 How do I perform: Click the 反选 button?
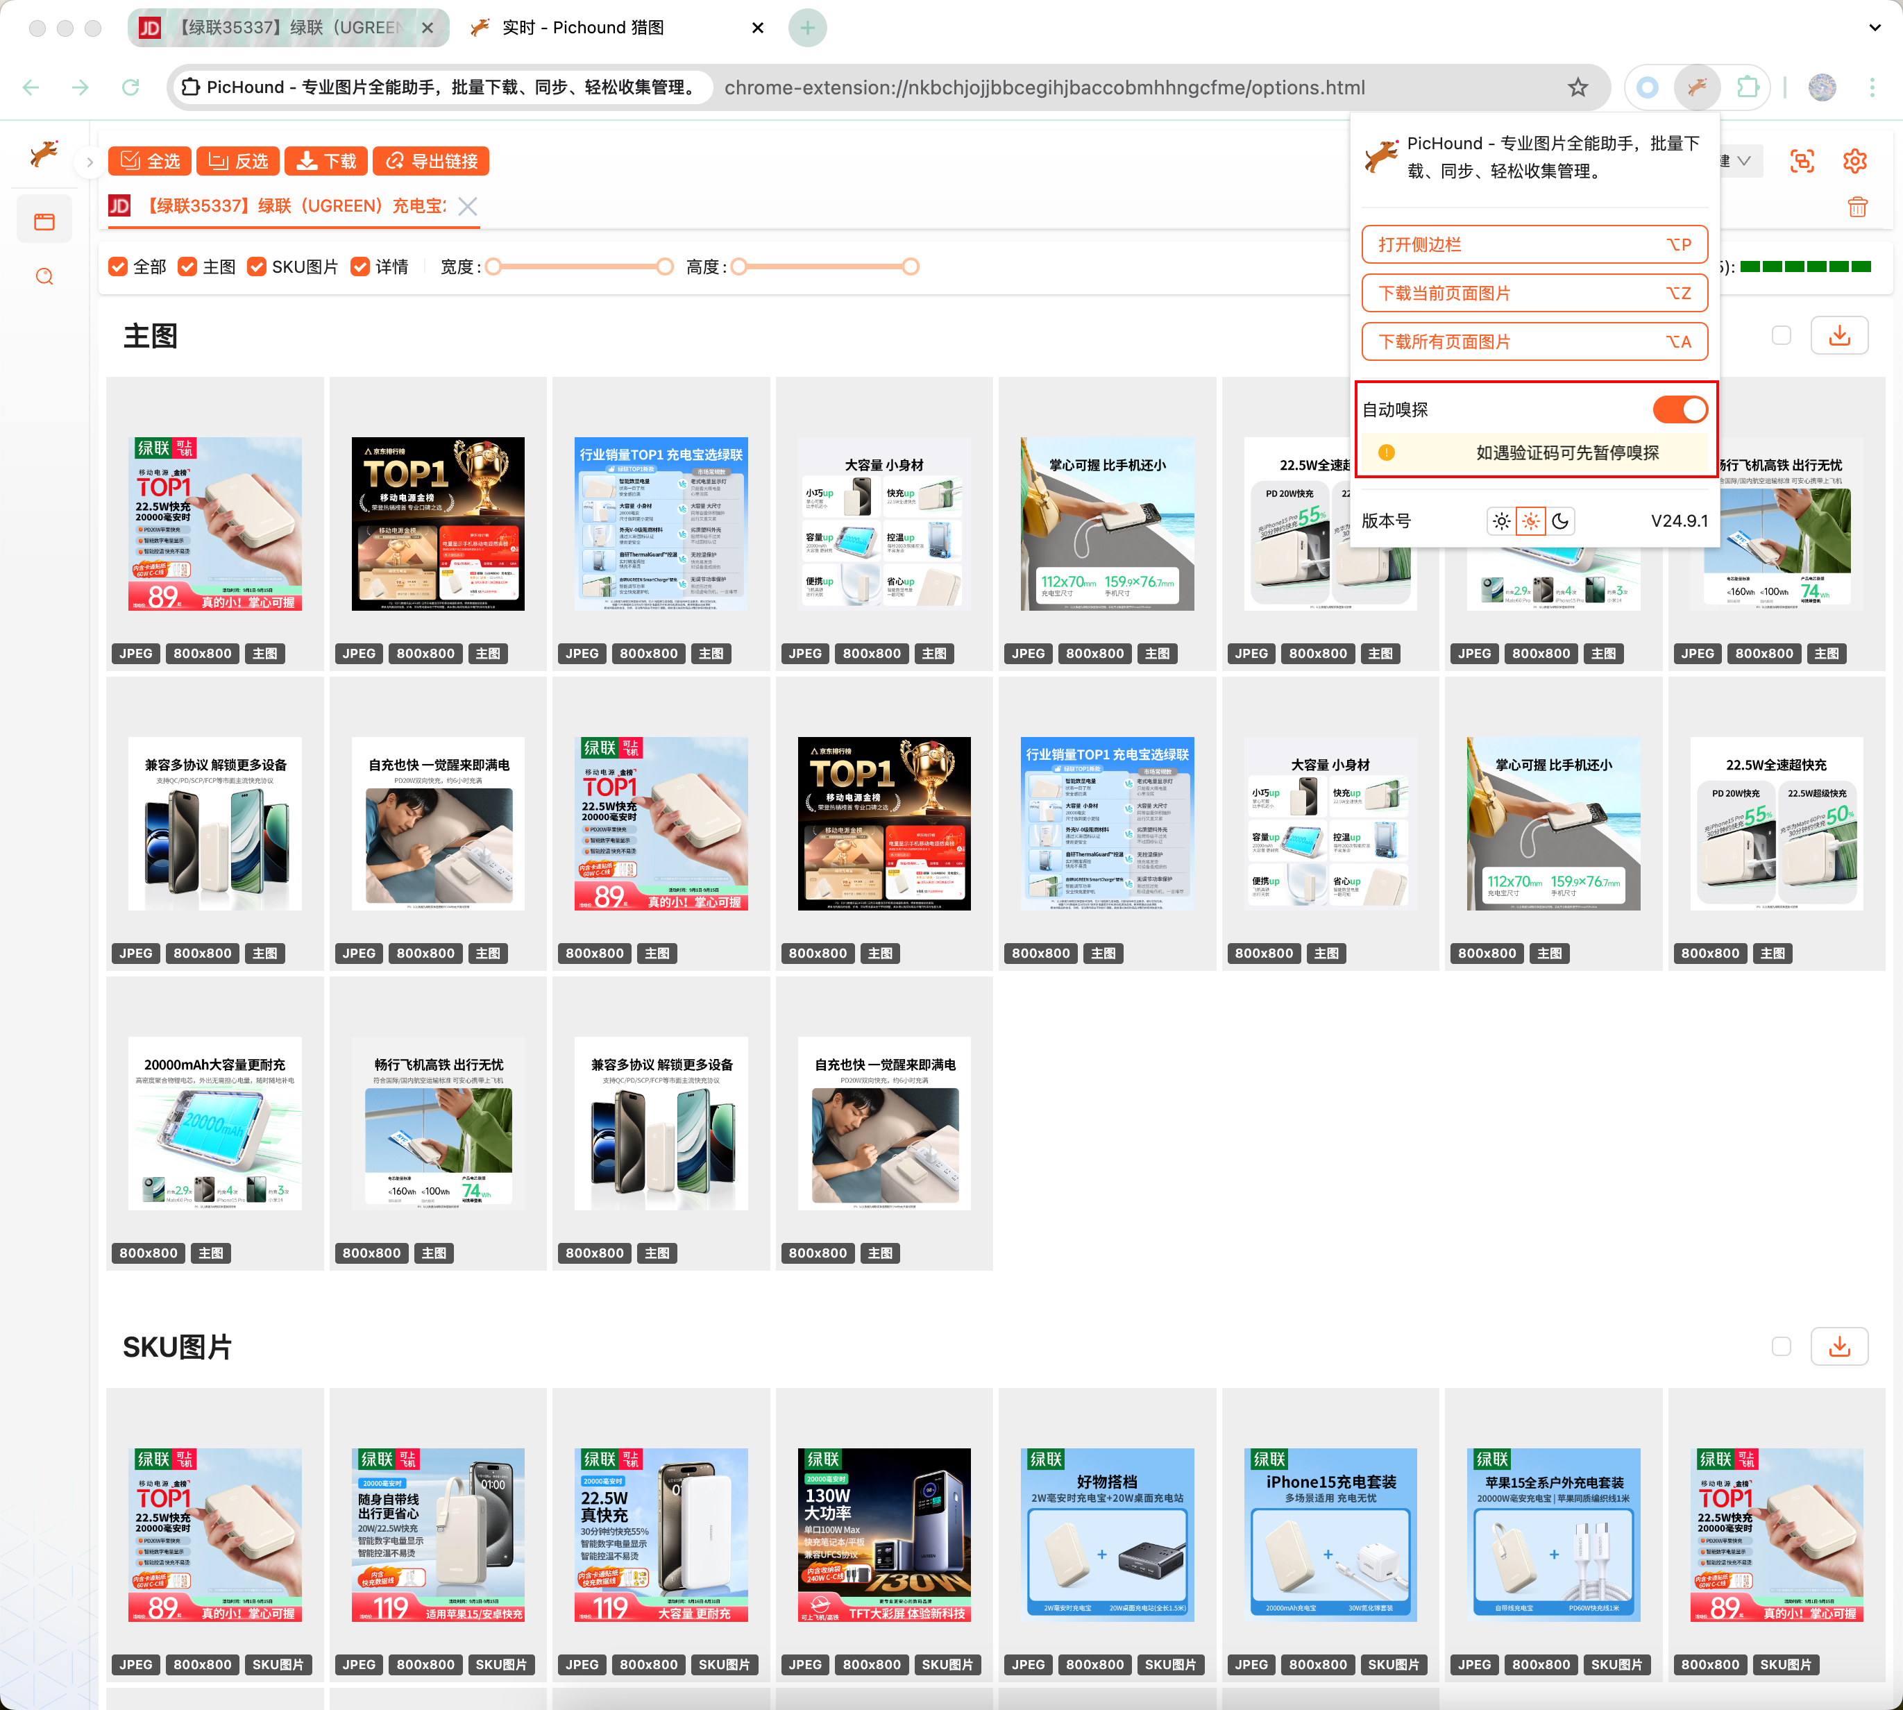(238, 161)
